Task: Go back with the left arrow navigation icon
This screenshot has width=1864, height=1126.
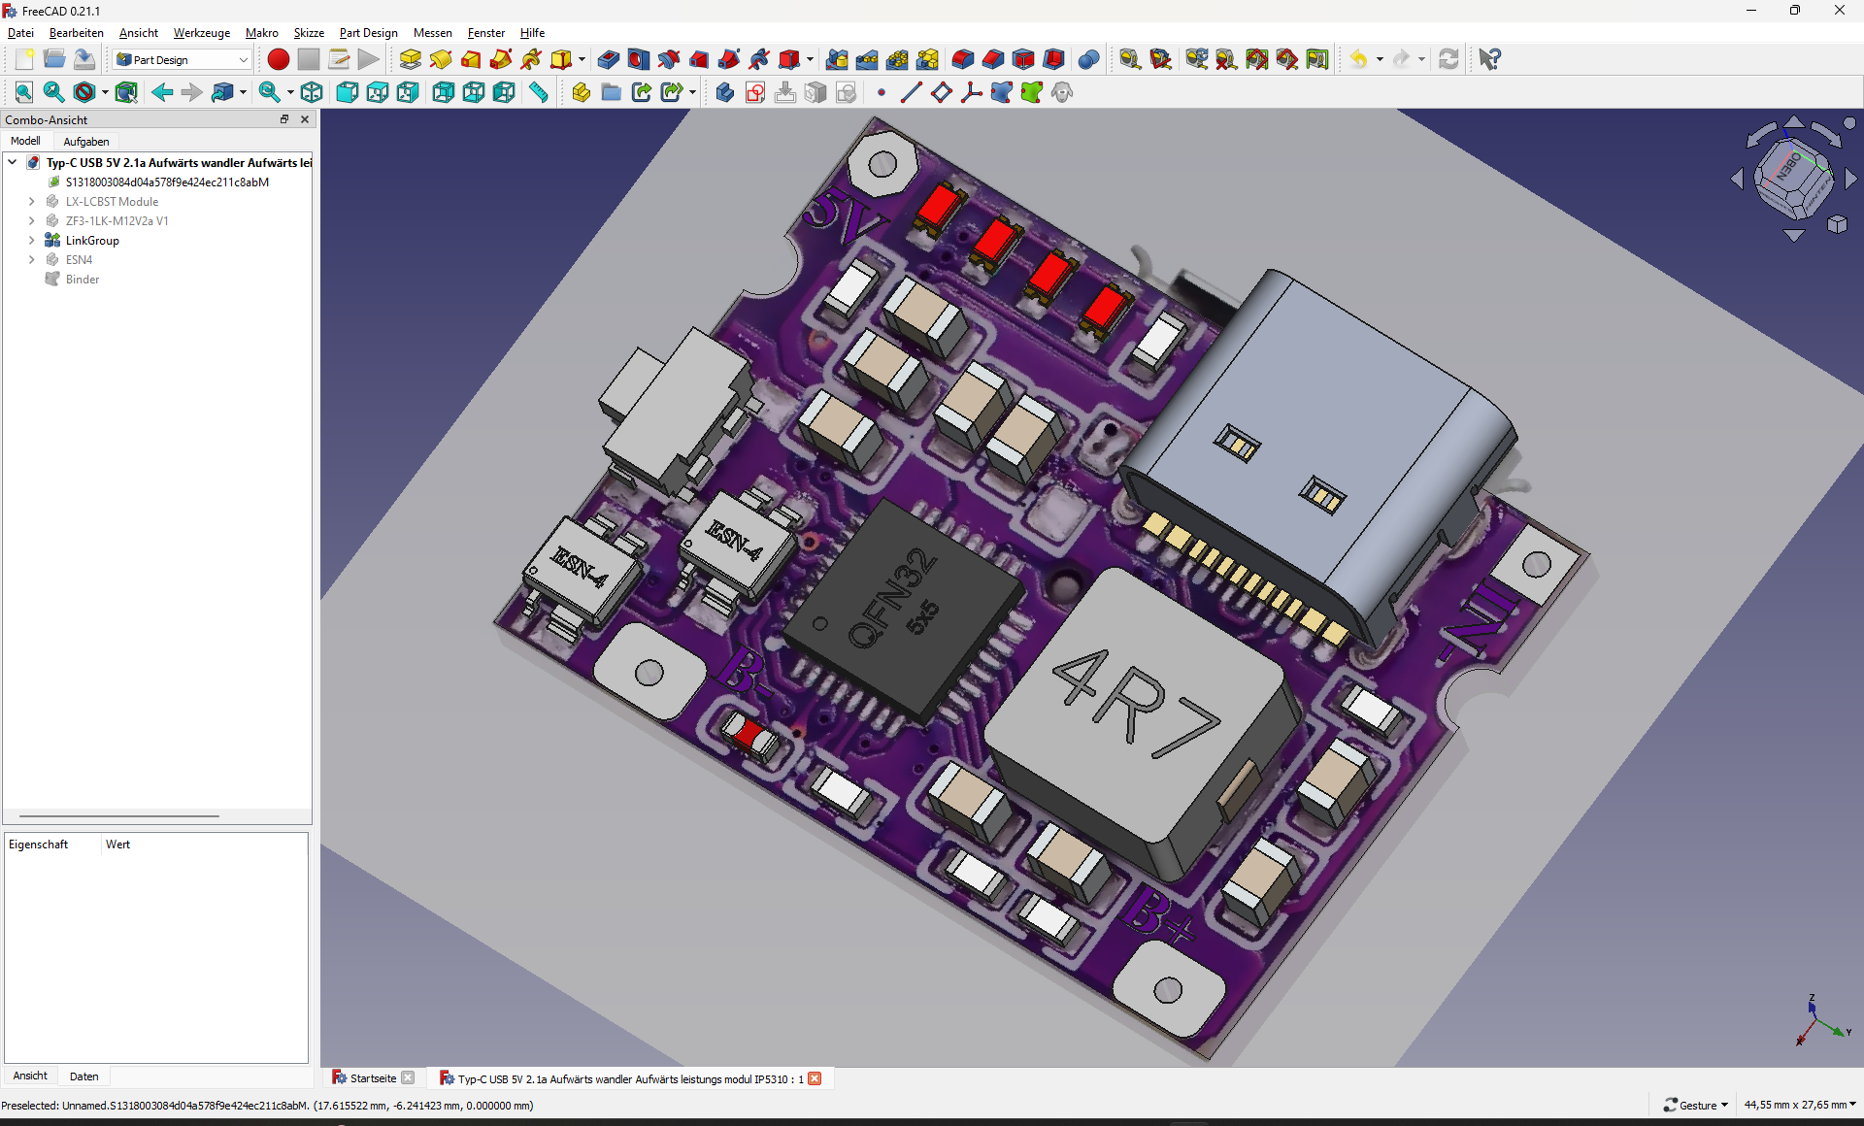Action: (x=162, y=92)
